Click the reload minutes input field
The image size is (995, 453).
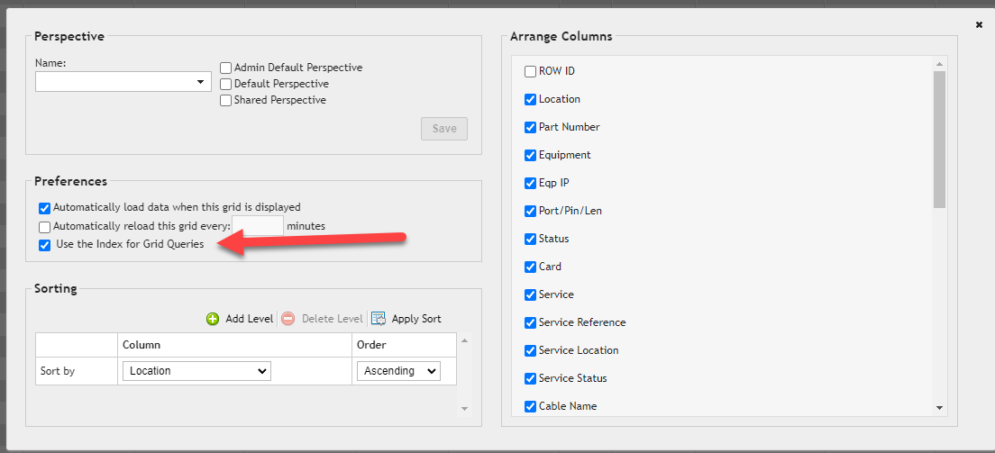(258, 226)
